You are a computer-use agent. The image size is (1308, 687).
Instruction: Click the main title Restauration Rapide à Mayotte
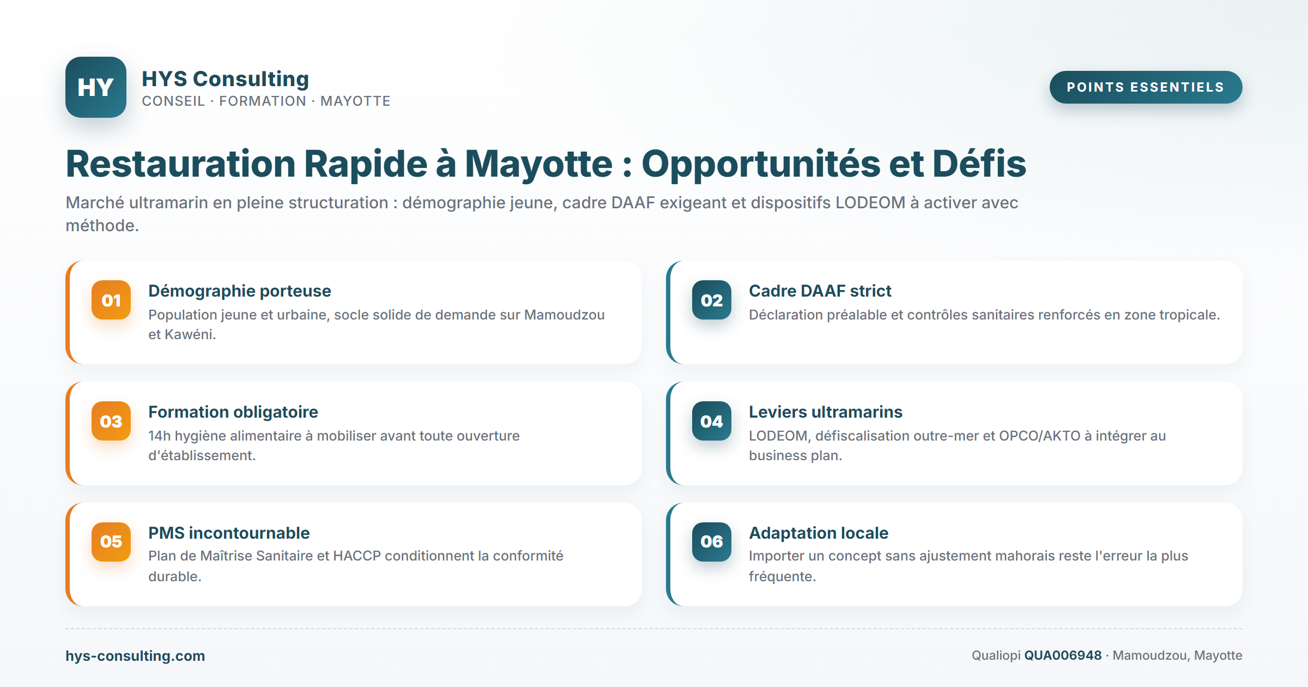[x=546, y=164]
